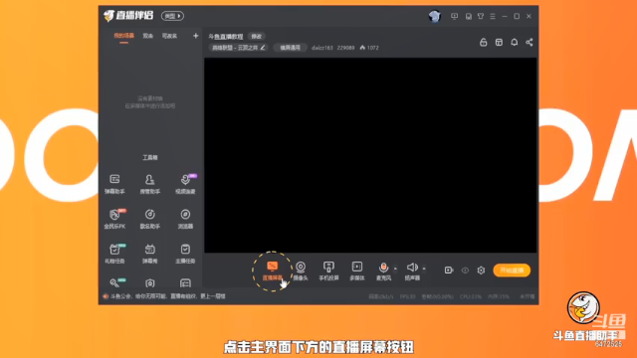Click the FPS readout in status bar
The width and height of the screenshot is (637, 358).
coord(407,296)
